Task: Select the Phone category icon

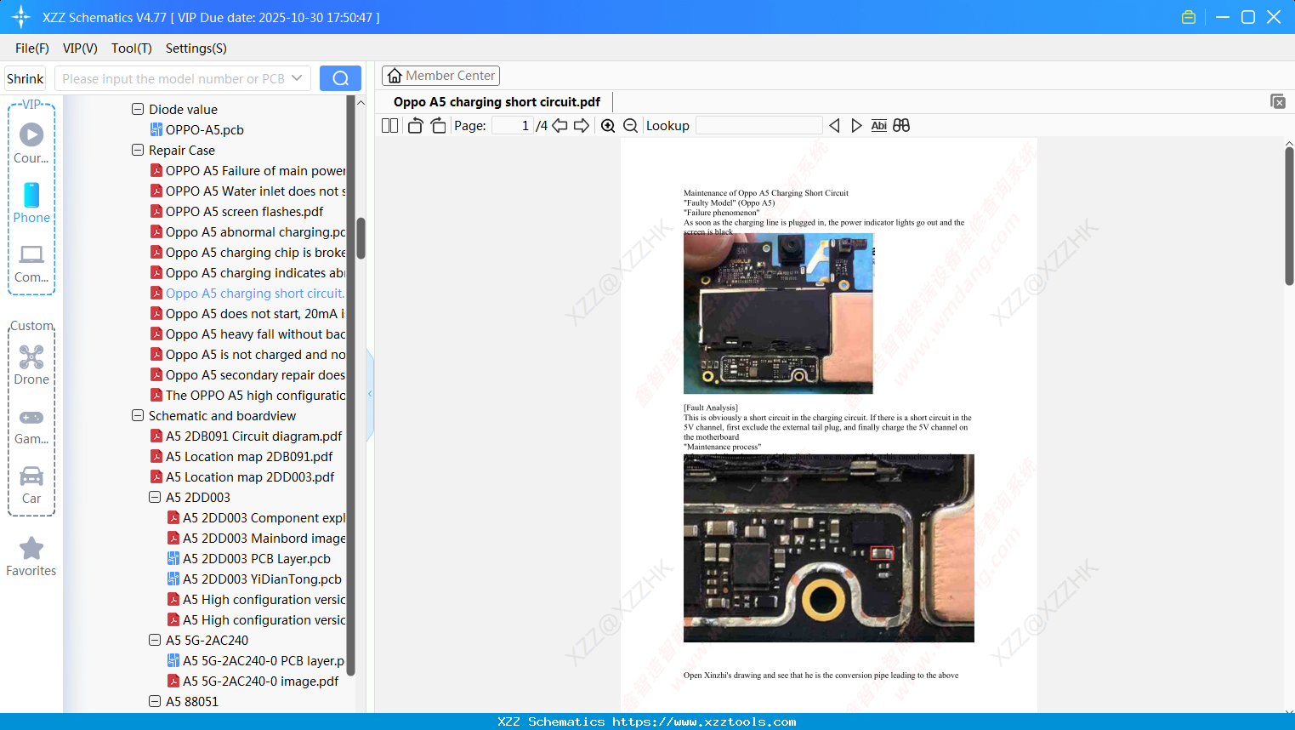Action: (31, 203)
